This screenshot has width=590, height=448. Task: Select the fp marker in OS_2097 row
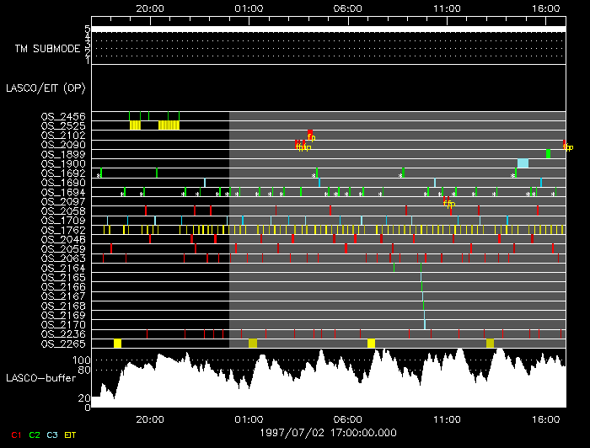pyautogui.click(x=448, y=202)
